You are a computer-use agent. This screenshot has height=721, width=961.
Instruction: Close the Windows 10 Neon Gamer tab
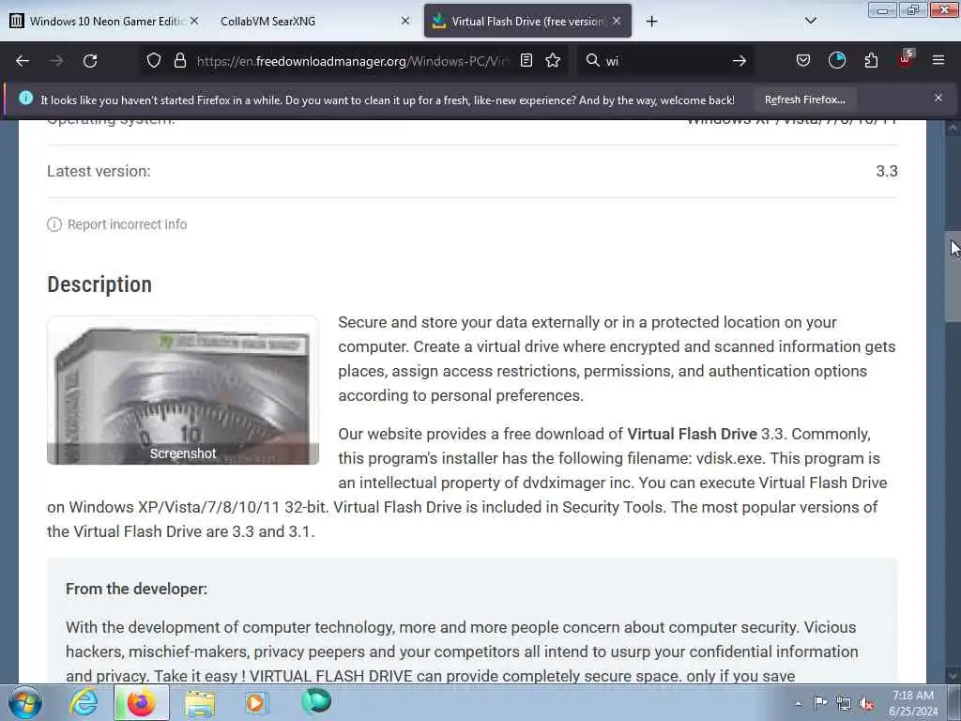tap(194, 21)
